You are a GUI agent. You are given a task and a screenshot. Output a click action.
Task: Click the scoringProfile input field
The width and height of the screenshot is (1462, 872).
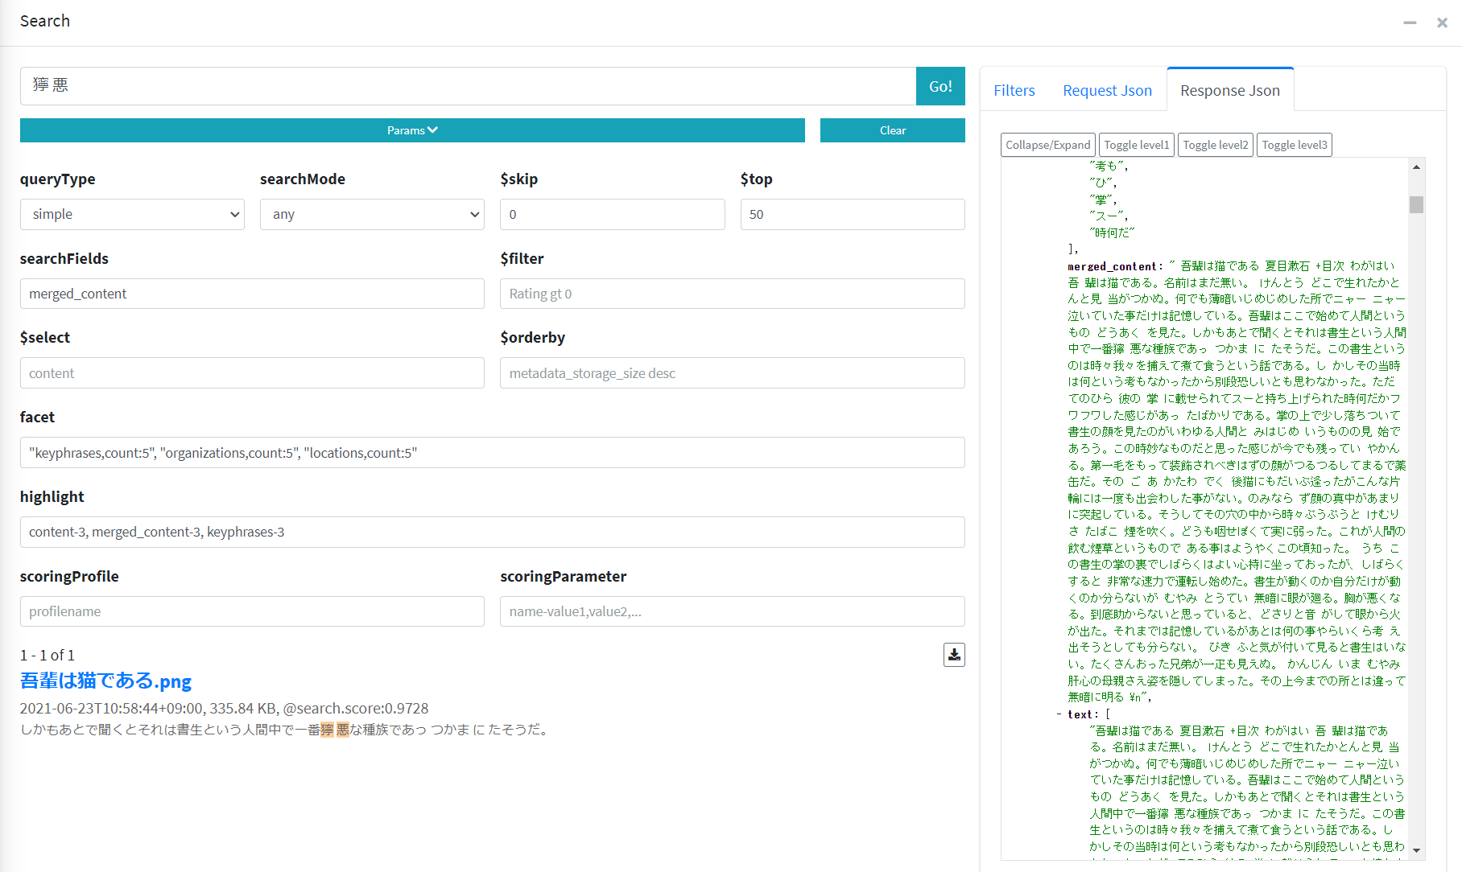252,611
